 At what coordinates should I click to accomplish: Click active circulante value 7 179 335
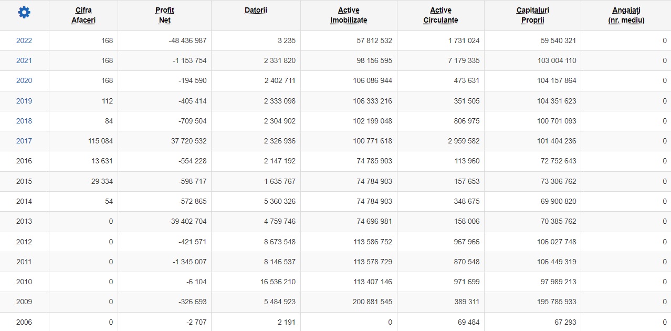coord(464,60)
